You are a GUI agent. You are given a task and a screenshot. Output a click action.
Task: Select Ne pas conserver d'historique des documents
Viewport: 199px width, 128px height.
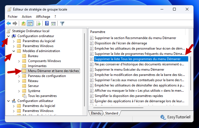click(139, 64)
